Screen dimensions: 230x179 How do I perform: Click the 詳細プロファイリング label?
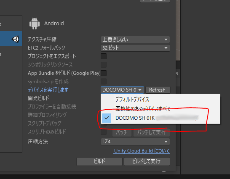pyautogui.click(x=47, y=115)
